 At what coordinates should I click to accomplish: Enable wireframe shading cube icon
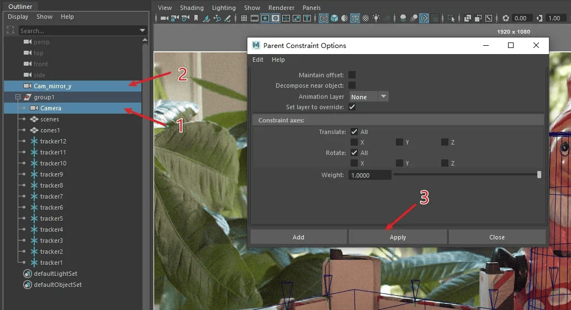[323, 18]
